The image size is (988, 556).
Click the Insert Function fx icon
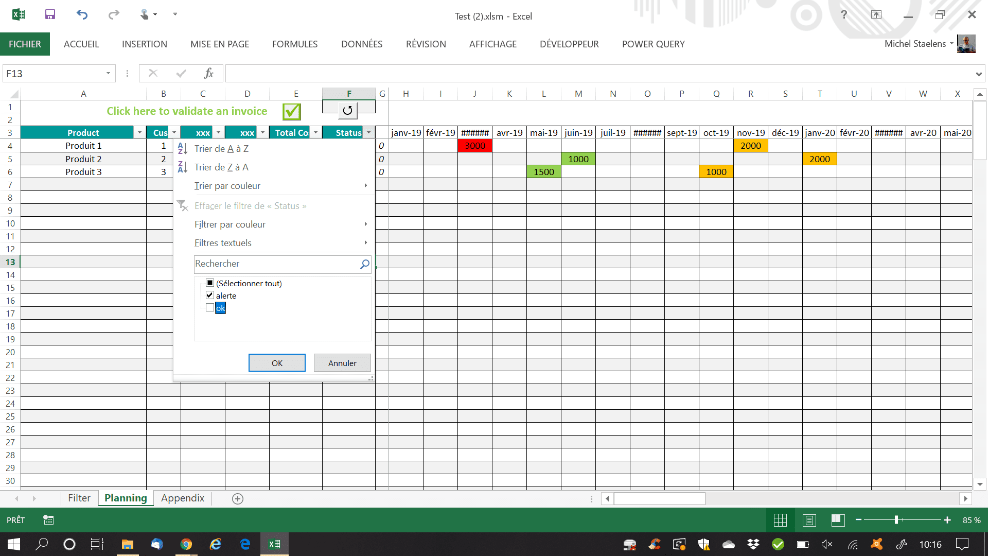[208, 73]
